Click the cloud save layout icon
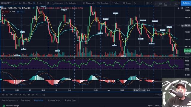Screen dimensions: 191x107 [x=152, y=3]
